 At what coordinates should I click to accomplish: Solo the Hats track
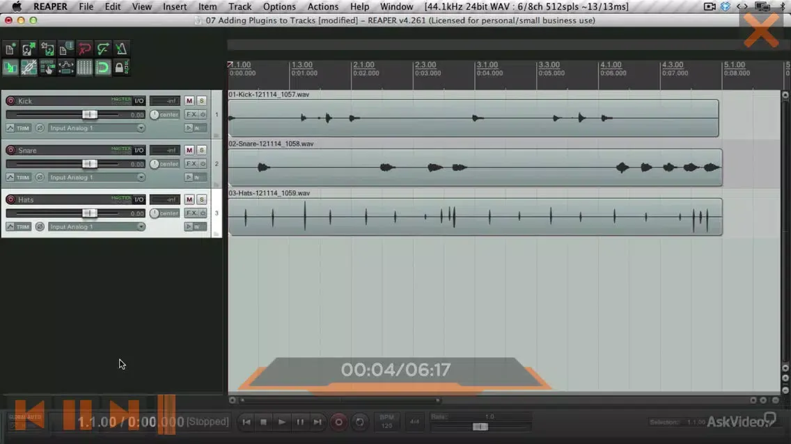tap(201, 199)
